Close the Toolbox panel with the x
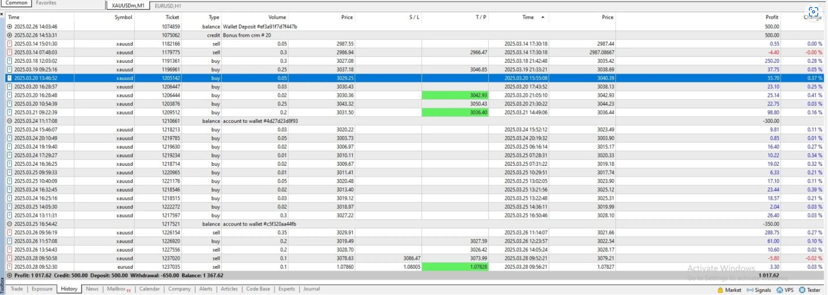Screen dimensions: 828x295 pyautogui.click(x=2, y=14)
